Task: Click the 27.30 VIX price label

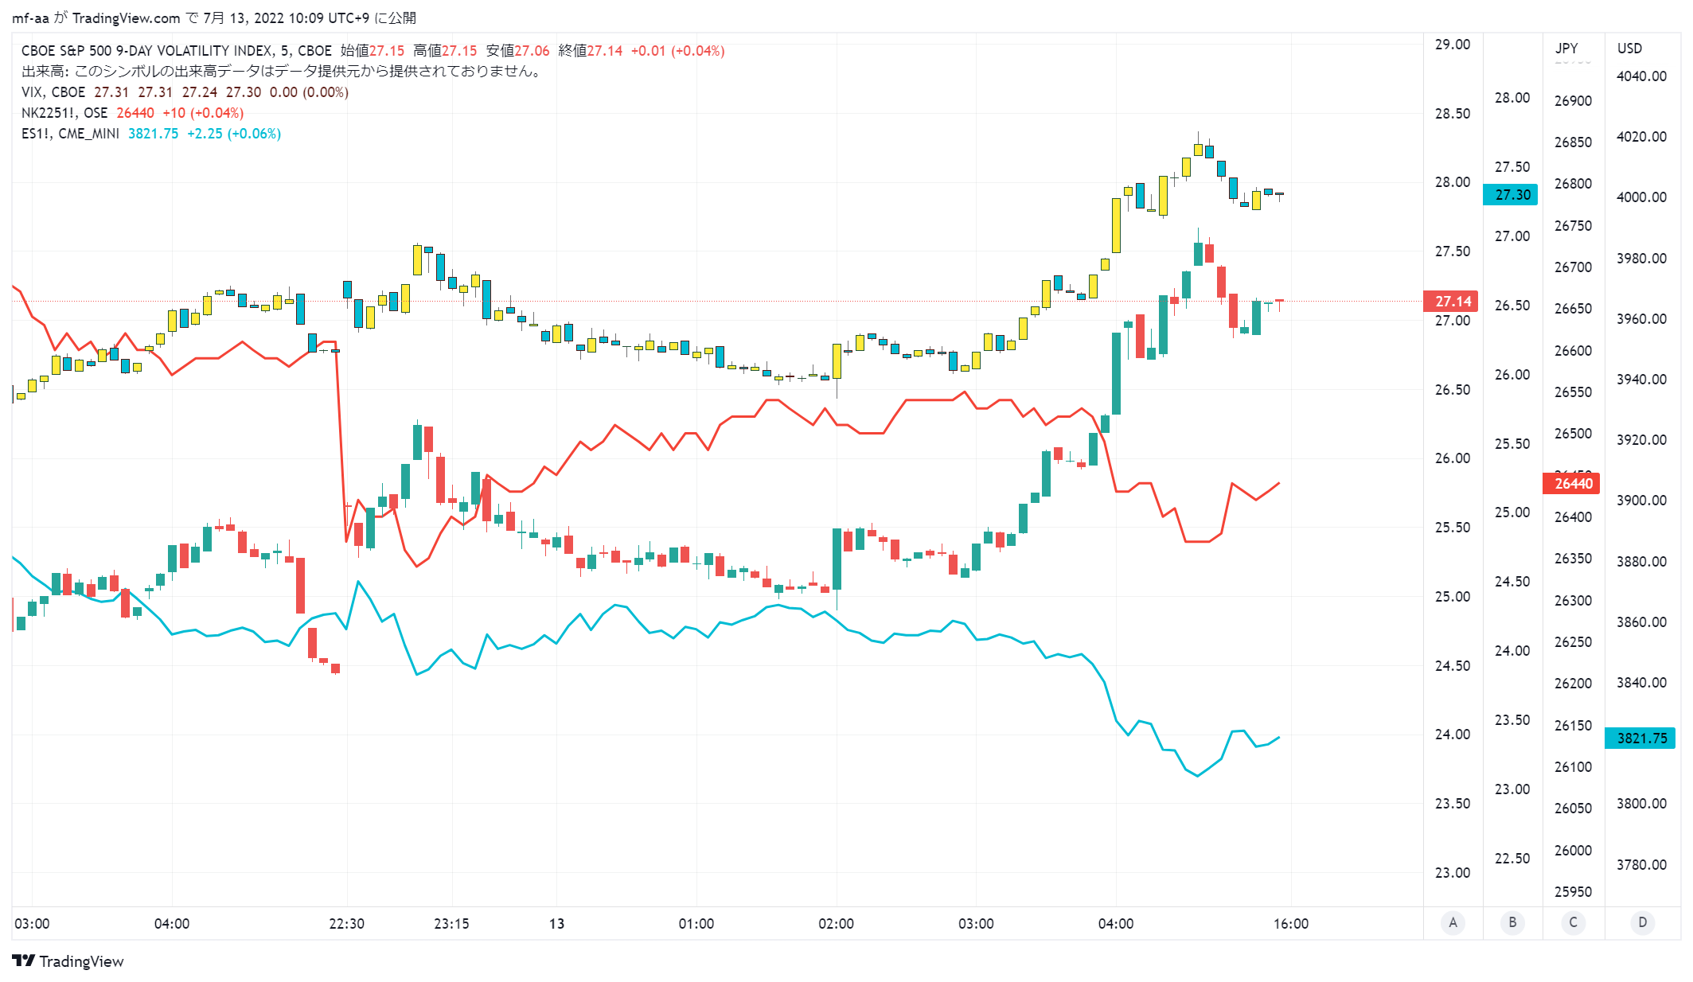Action: 1511,195
